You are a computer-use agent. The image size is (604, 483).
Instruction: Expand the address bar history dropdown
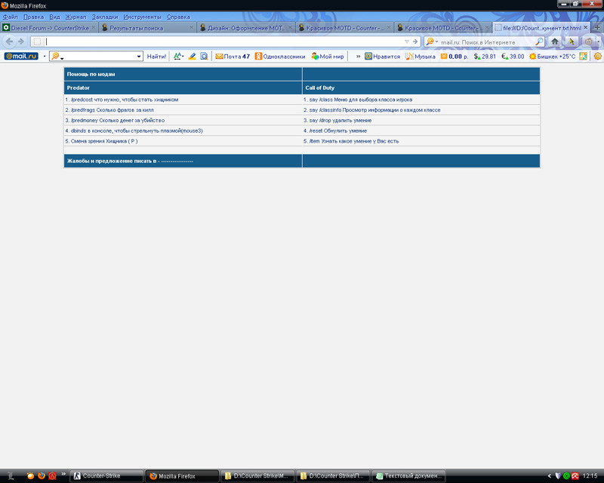(406, 42)
